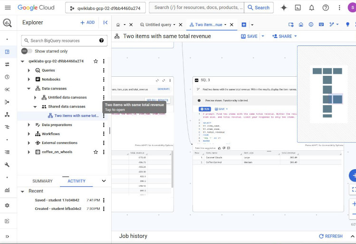The height and width of the screenshot is (244, 356).
Task: Click the BigQuery product logo icon
Action: [x=7, y=23]
